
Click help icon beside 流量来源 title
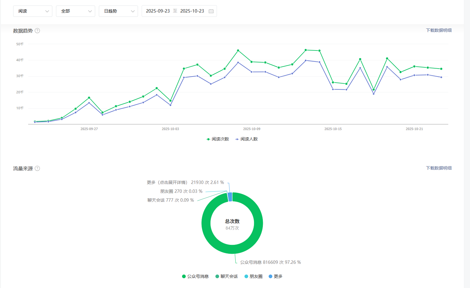37,168
